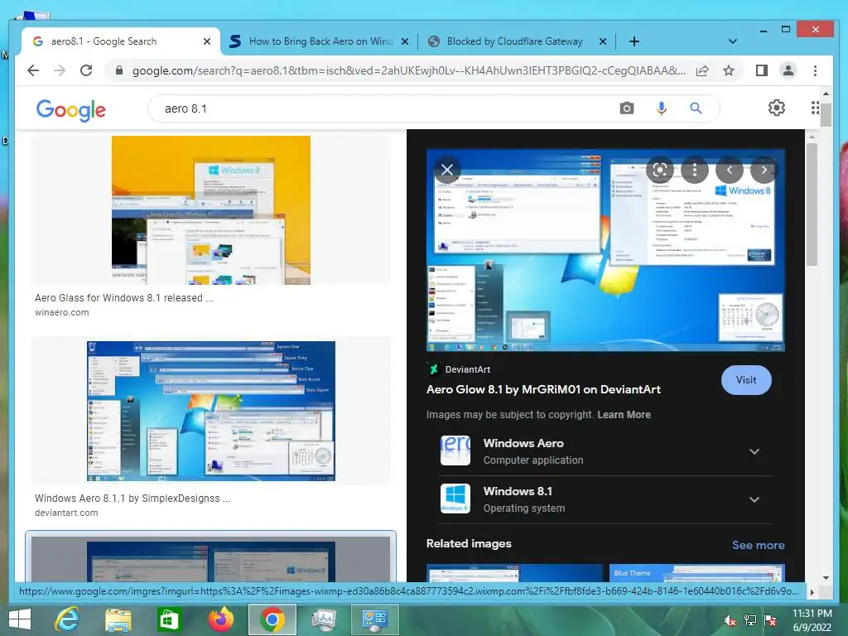Click the Action Center flag tray icon
Viewport: 848px width, 636px height.
[x=770, y=620]
